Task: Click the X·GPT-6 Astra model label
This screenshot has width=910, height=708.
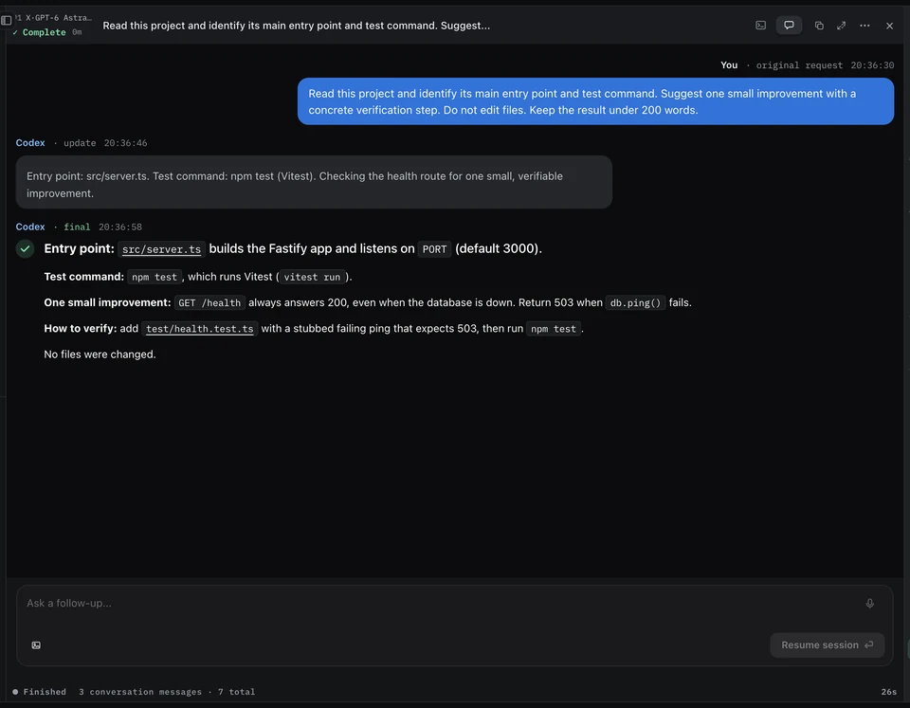Action: 58,18
